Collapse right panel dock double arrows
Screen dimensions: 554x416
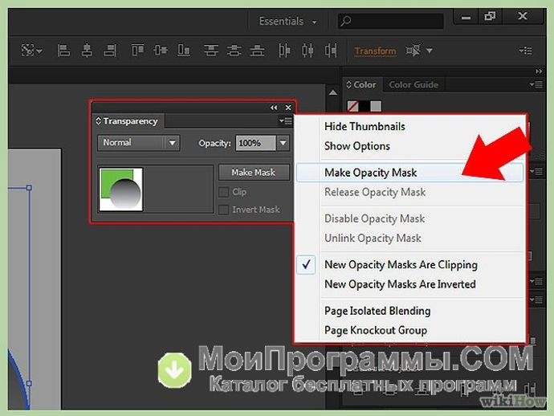point(539,71)
